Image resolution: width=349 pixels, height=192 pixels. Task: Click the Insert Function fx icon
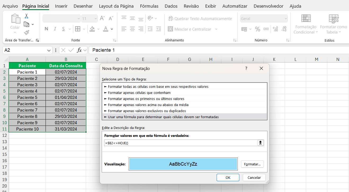click(79, 50)
